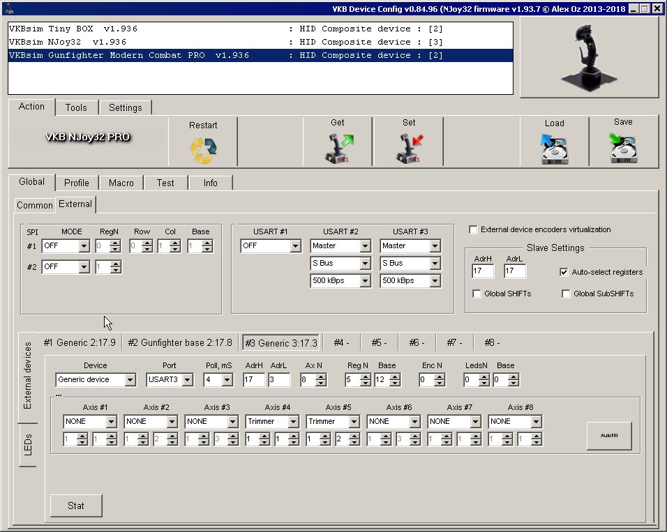Open the LEDs vertical tab
Viewport: 667px width, 532px height.
click(x=28, y=445)
